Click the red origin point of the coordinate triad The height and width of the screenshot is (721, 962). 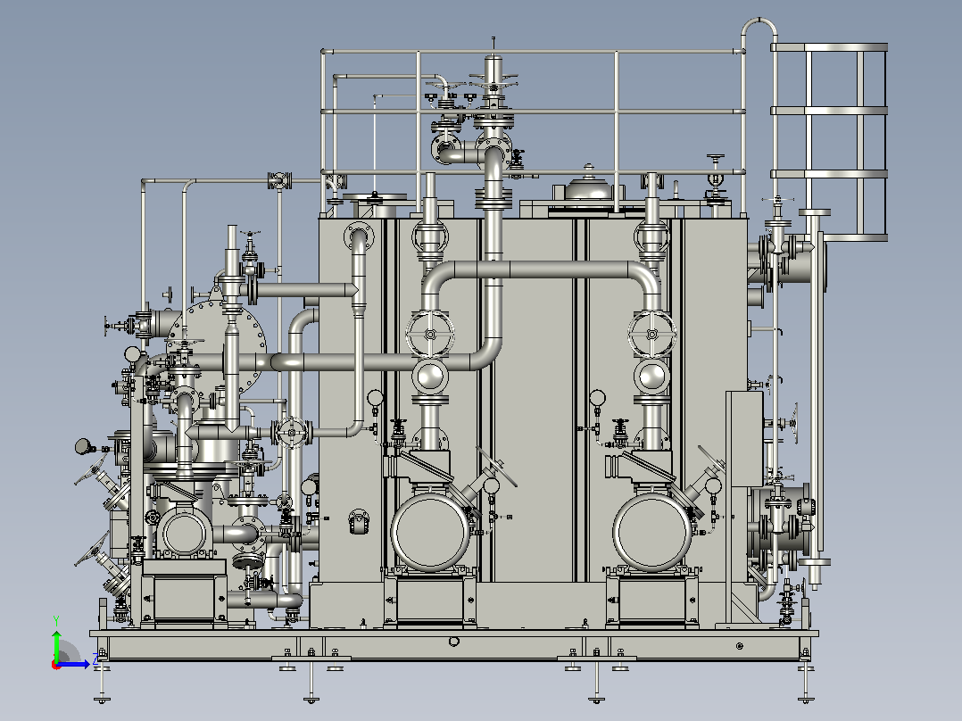(56, 665)
